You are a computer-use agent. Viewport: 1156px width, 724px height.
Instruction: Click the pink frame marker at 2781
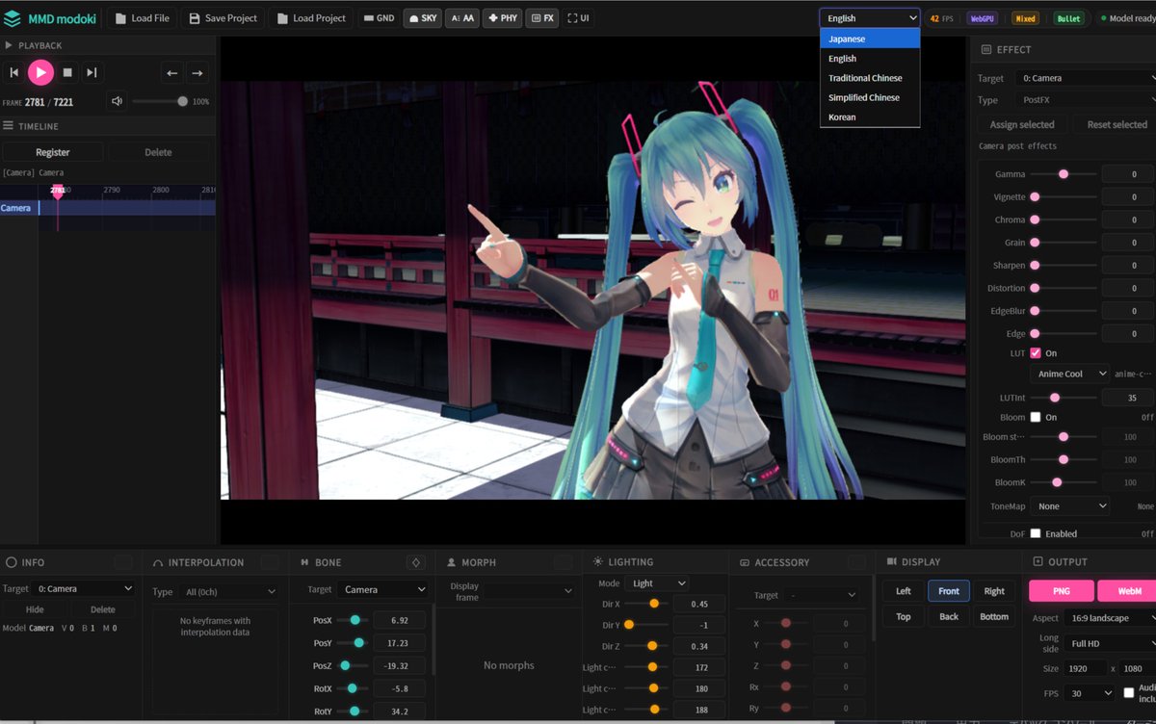[58, 192]
